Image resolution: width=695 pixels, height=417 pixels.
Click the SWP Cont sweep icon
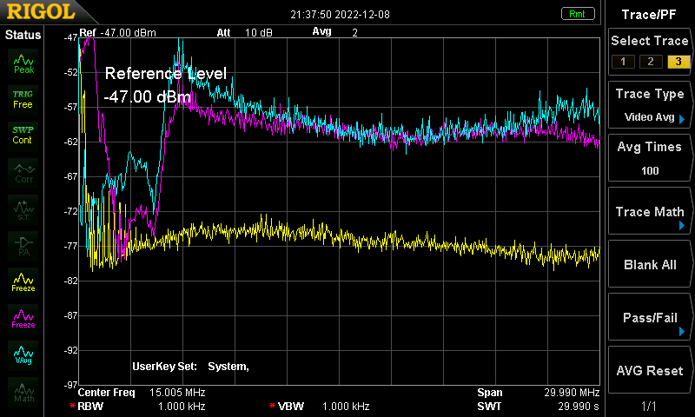pyautogui.click(x=23, y=136)
